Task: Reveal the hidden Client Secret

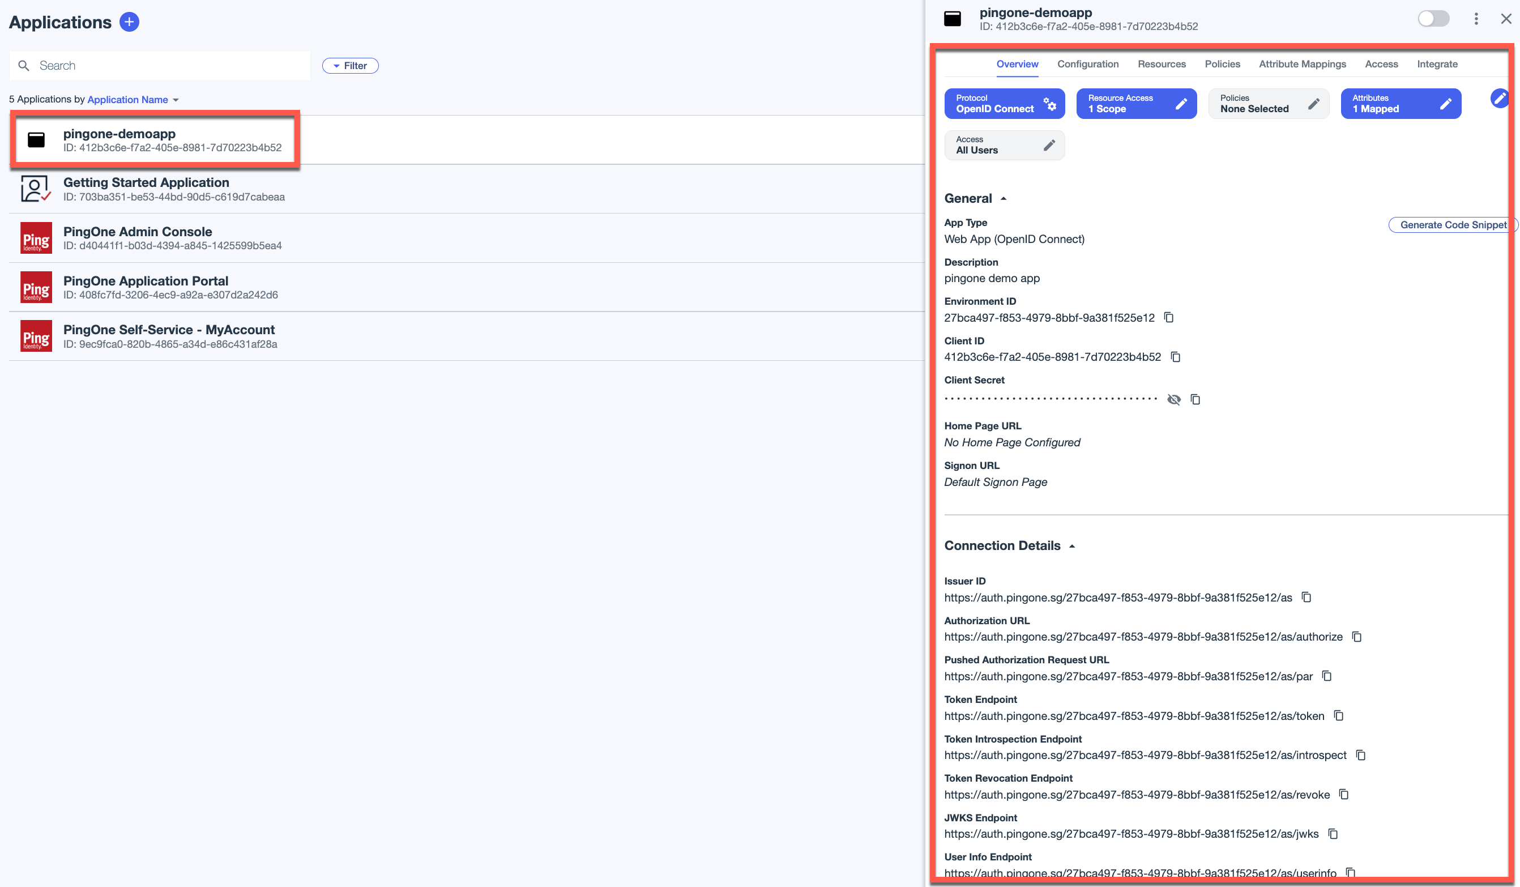Action: 1173,399
